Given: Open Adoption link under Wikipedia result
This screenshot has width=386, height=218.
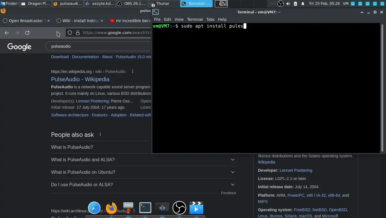Looking at the screenshot, I should point(119,115).
